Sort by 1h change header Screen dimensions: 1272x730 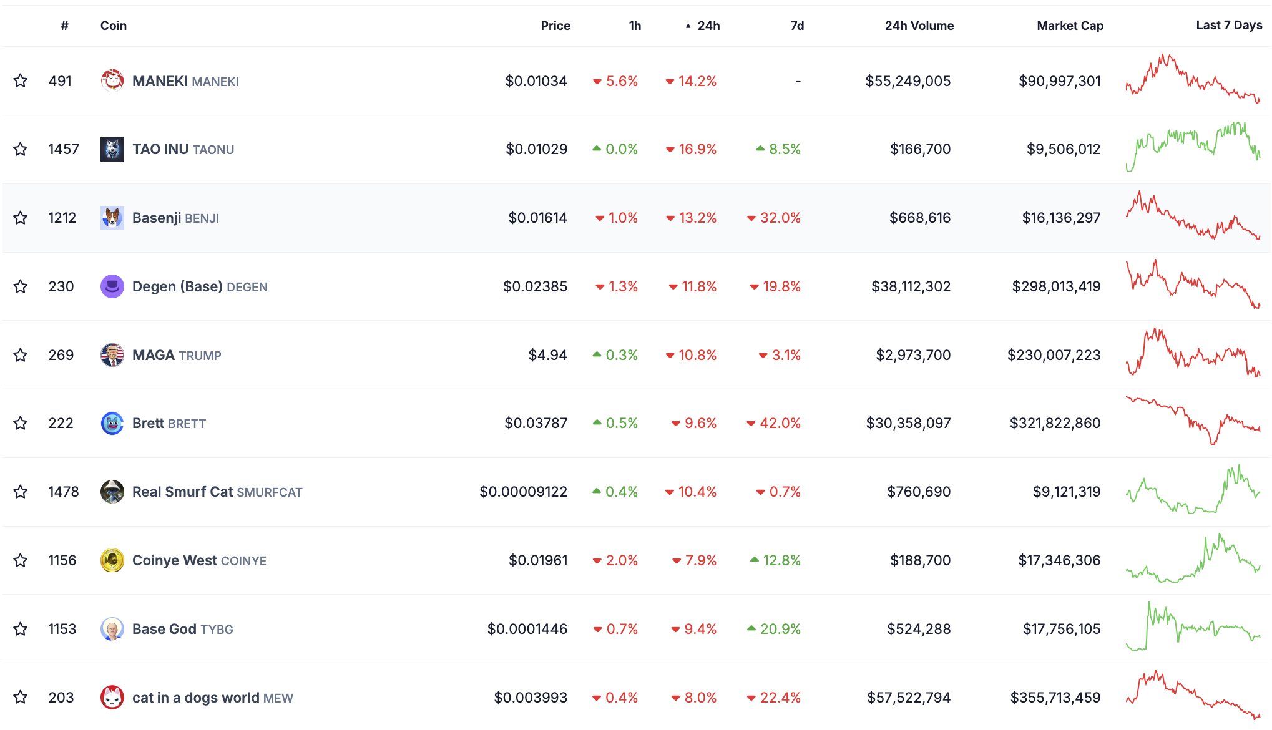tap(635, 26)
